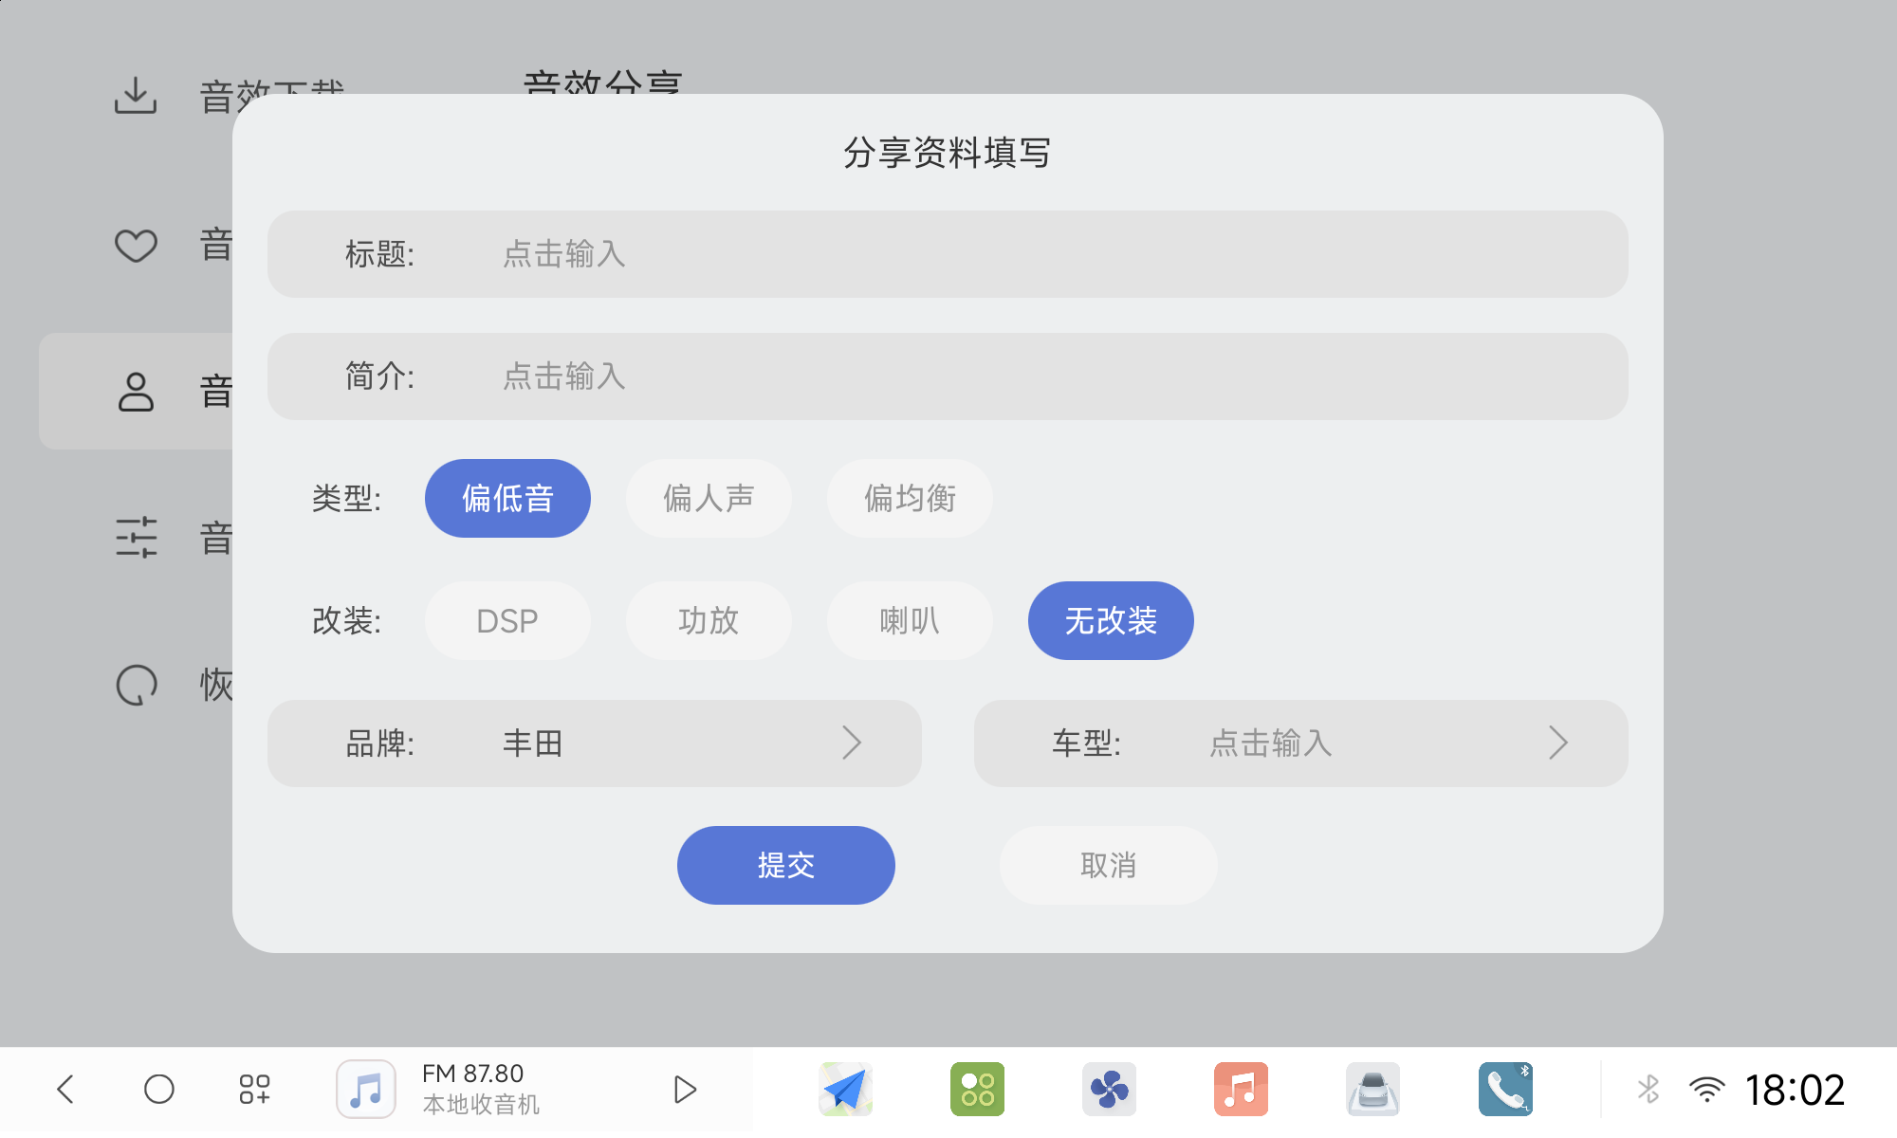Launch the music app from taskbar
The image size is (1897, 1138).
(1241, 1089)
